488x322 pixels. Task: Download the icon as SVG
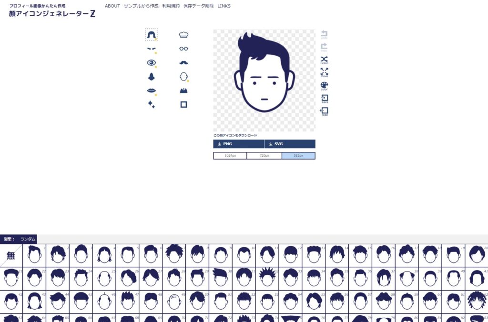(x=290, y=144)
